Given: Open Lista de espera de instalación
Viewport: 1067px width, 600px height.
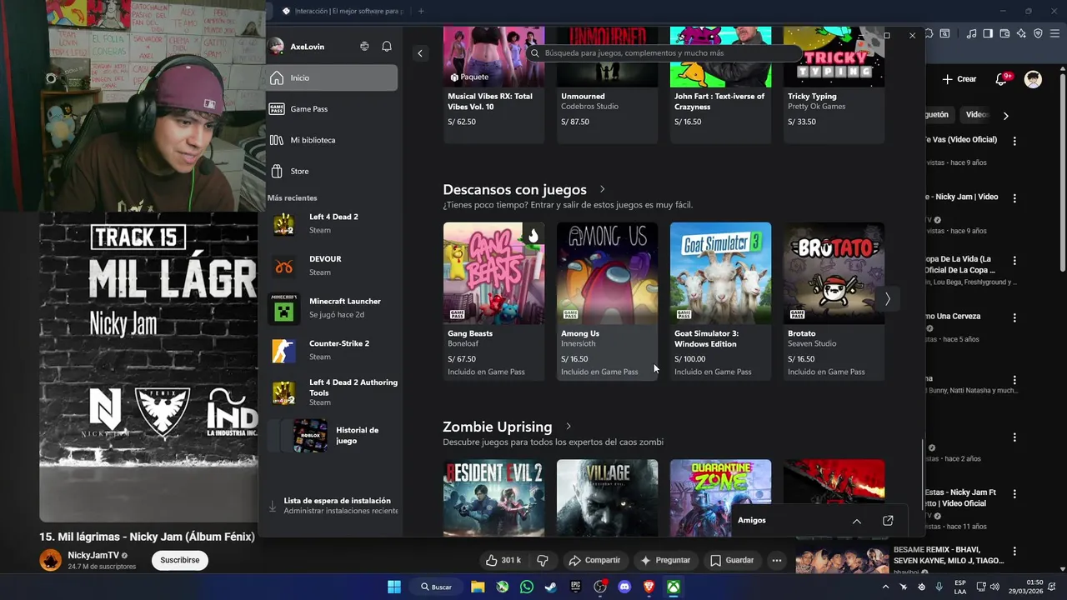Looking at the screenshot, I should 332,506.
